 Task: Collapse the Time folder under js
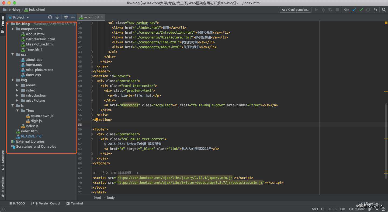pyautogui.click(x=17, y=111)
